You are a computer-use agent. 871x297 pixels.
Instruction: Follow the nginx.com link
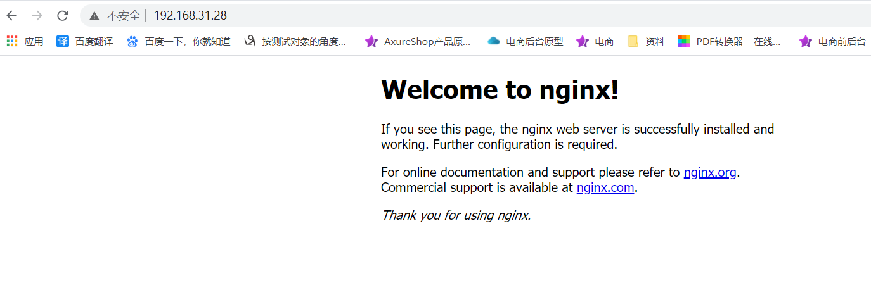605,187
